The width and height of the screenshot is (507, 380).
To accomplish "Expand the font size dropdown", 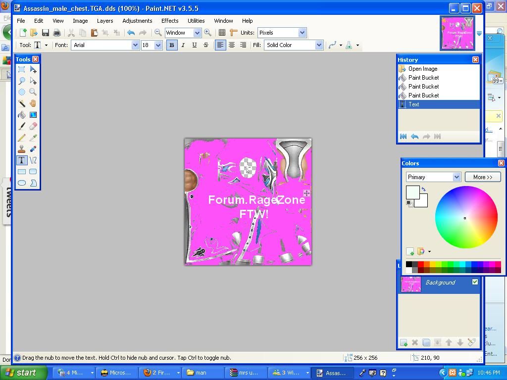I will 158,45.
